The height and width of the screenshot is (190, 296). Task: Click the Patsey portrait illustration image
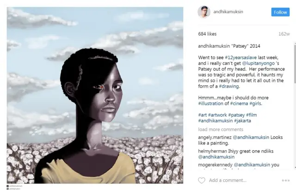tap(95, 95)
